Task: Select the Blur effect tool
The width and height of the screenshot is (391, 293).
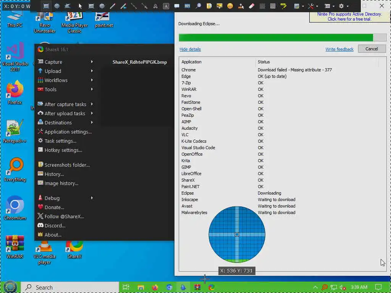Action: pyautogui.click(x=262, y=6)
